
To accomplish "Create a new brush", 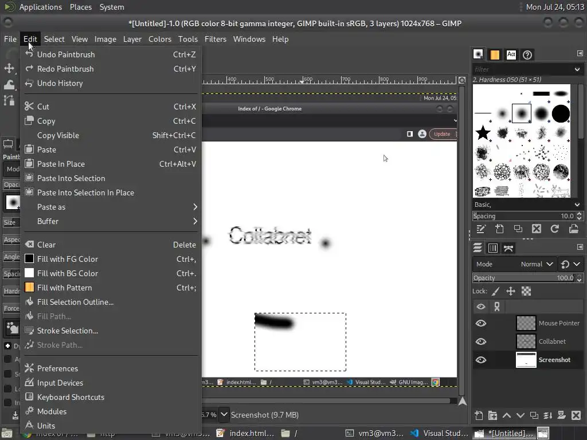I will (x=499, y=229).
